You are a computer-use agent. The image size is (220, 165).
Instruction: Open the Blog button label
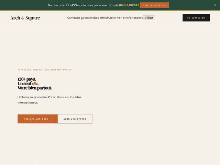(x=150, y=18)
